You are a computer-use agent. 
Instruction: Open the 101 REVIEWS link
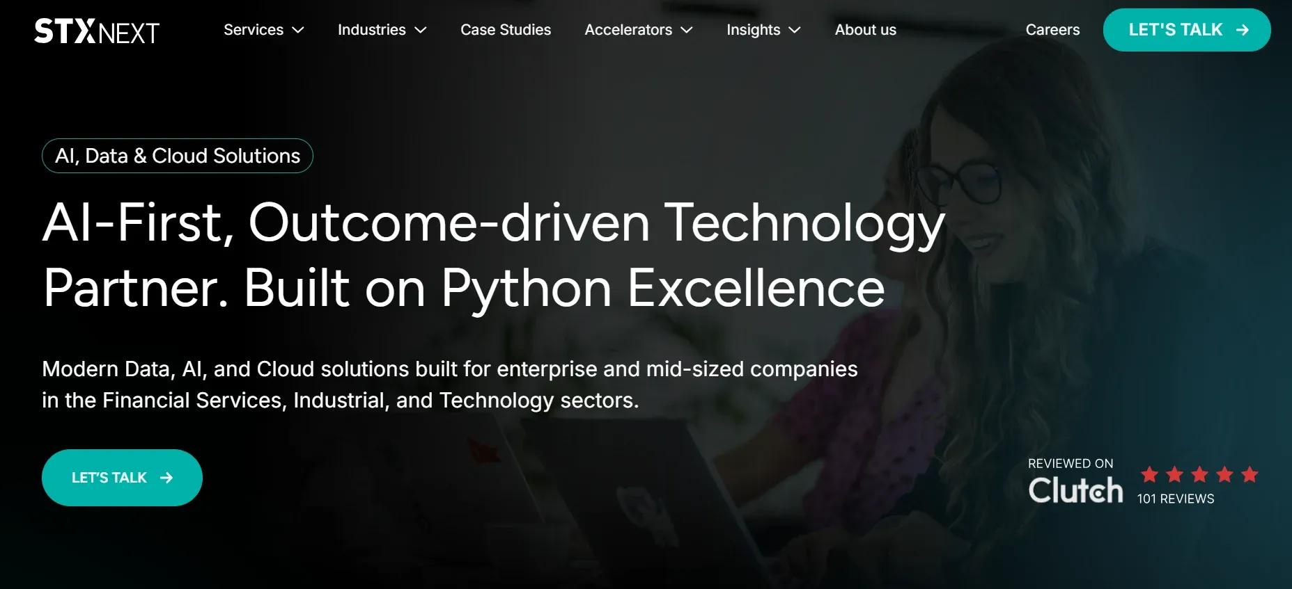1176,499
